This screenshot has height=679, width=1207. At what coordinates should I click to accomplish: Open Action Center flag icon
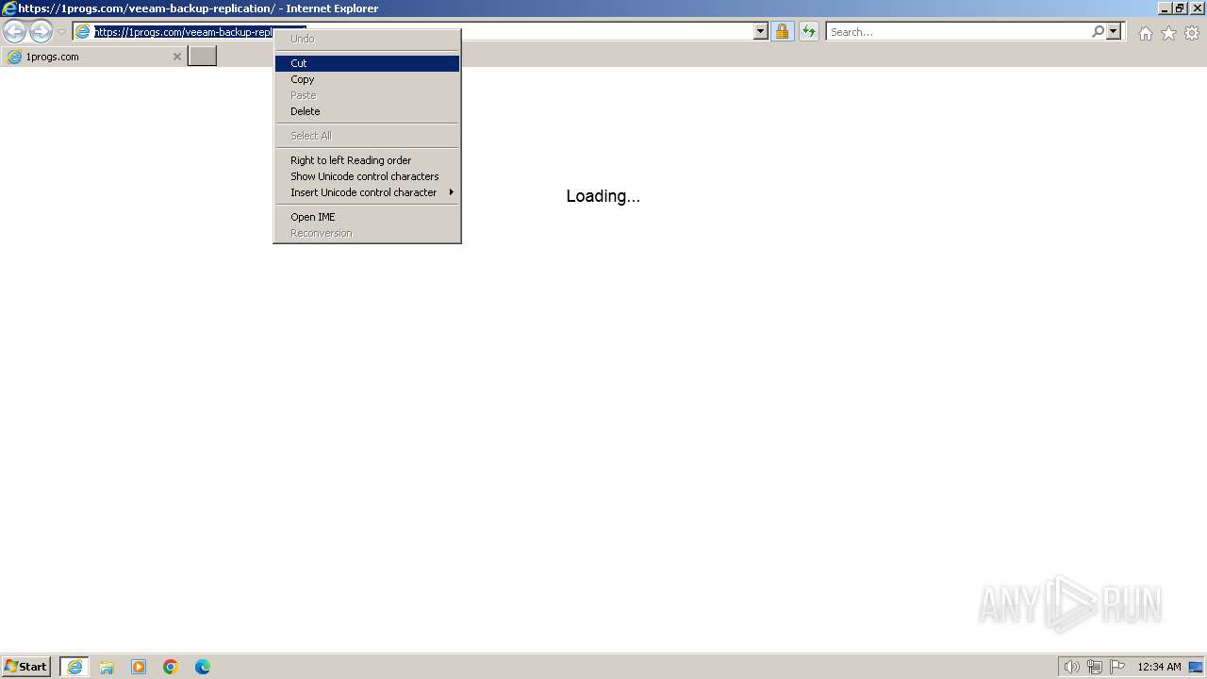point(1117,667)
